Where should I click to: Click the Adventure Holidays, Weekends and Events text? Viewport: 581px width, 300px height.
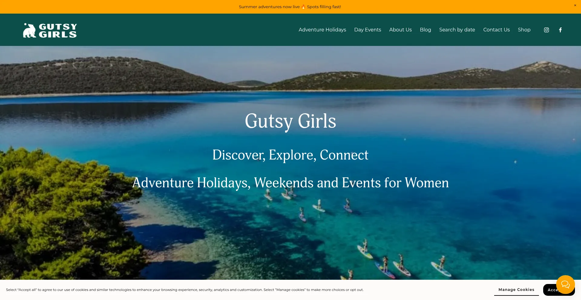tap(290, 183)
